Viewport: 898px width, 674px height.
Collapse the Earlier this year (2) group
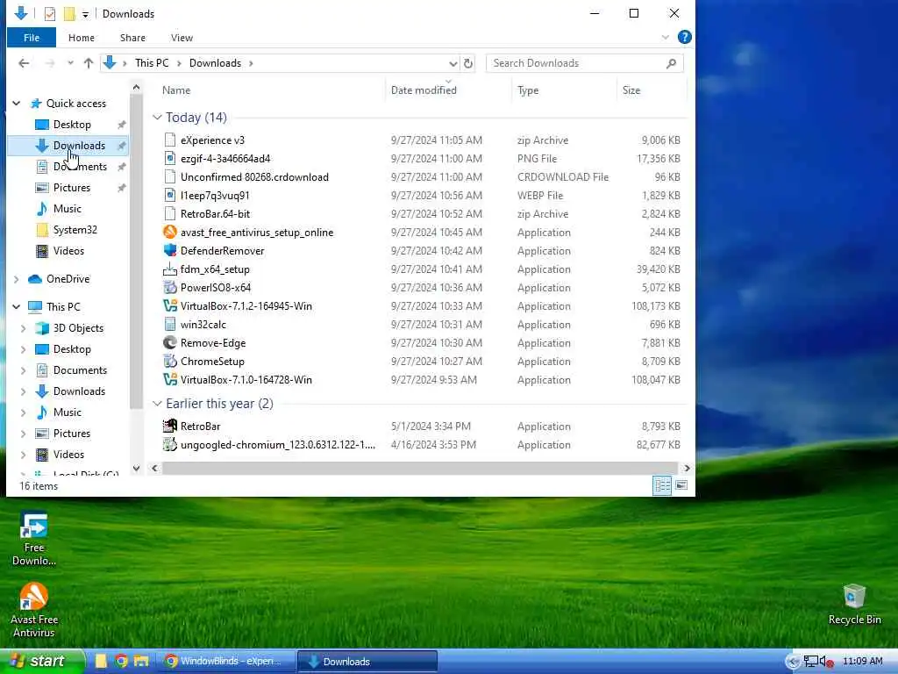[157, 404]
